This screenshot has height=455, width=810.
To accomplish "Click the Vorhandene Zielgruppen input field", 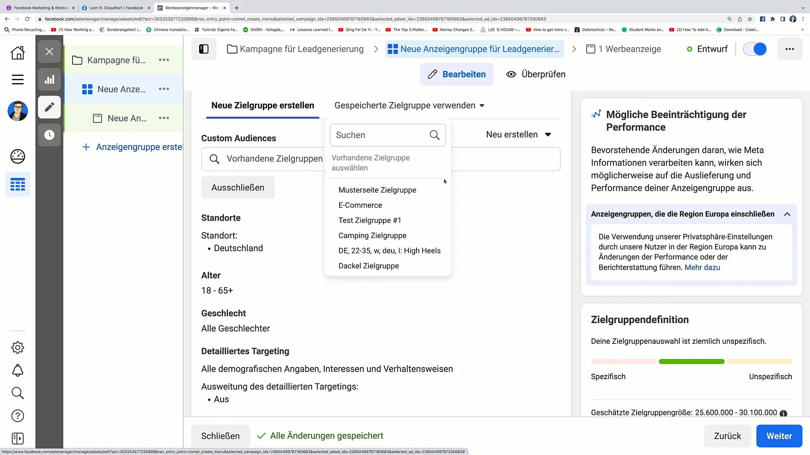I will (x=381, y=159).
